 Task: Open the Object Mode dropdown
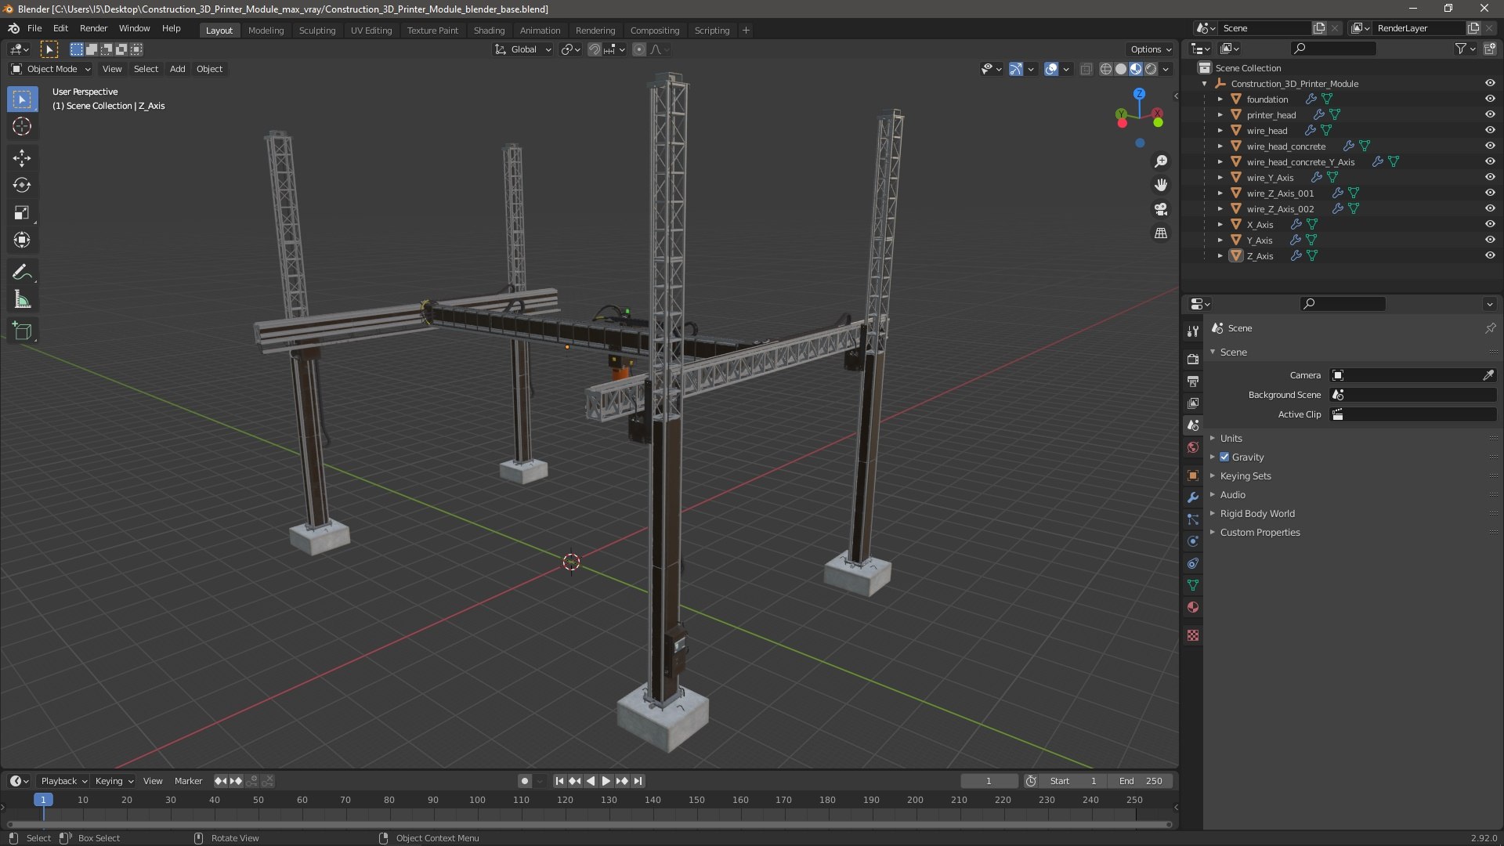click(51, 69)
